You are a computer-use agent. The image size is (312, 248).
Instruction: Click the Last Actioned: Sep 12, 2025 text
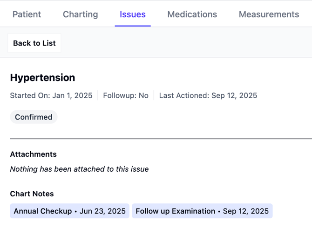208,95
